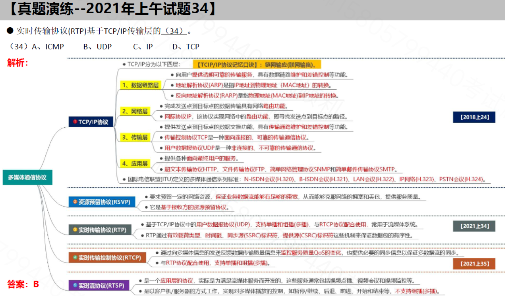The width and height of the screenshot is (505, 296).
Task: Click the yellow 4、应用层 label
Action: [135, 164]
